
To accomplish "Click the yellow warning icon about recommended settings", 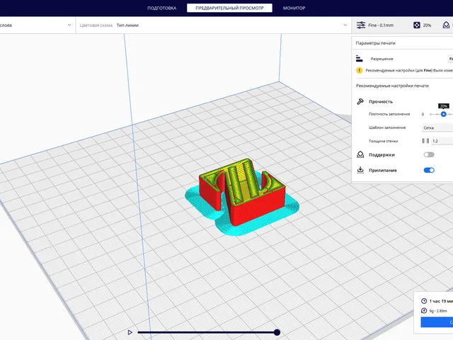I will point(359,70).
